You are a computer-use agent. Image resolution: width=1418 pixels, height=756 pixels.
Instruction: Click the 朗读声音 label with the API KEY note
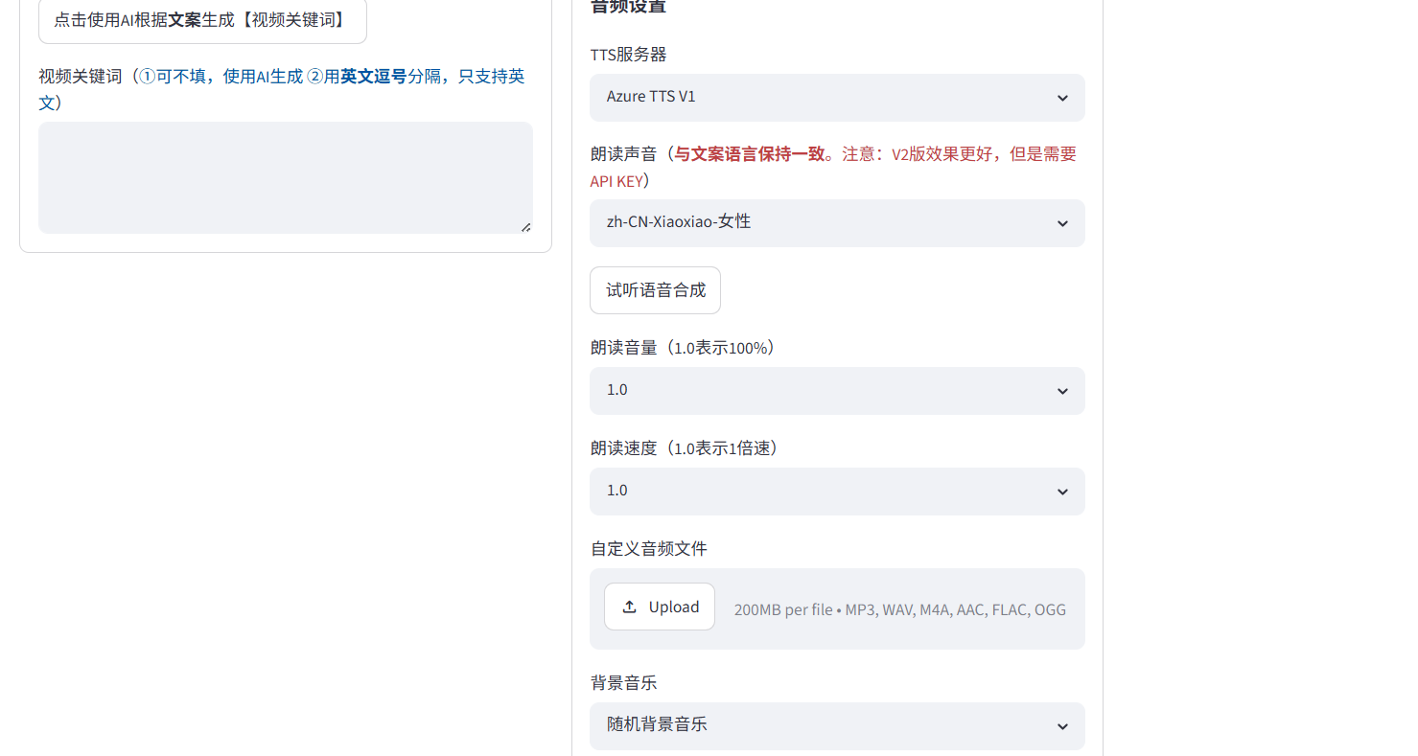[x=833, y=167]
